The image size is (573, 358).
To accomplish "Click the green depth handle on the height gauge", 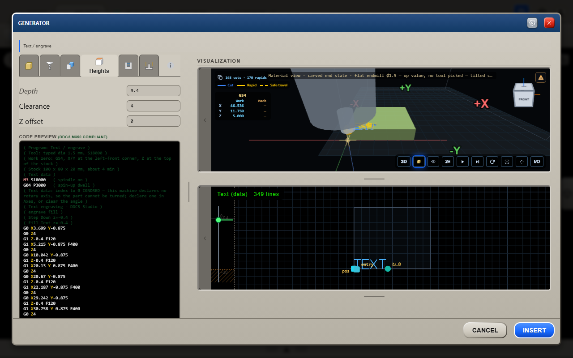I will click(218, 220).
